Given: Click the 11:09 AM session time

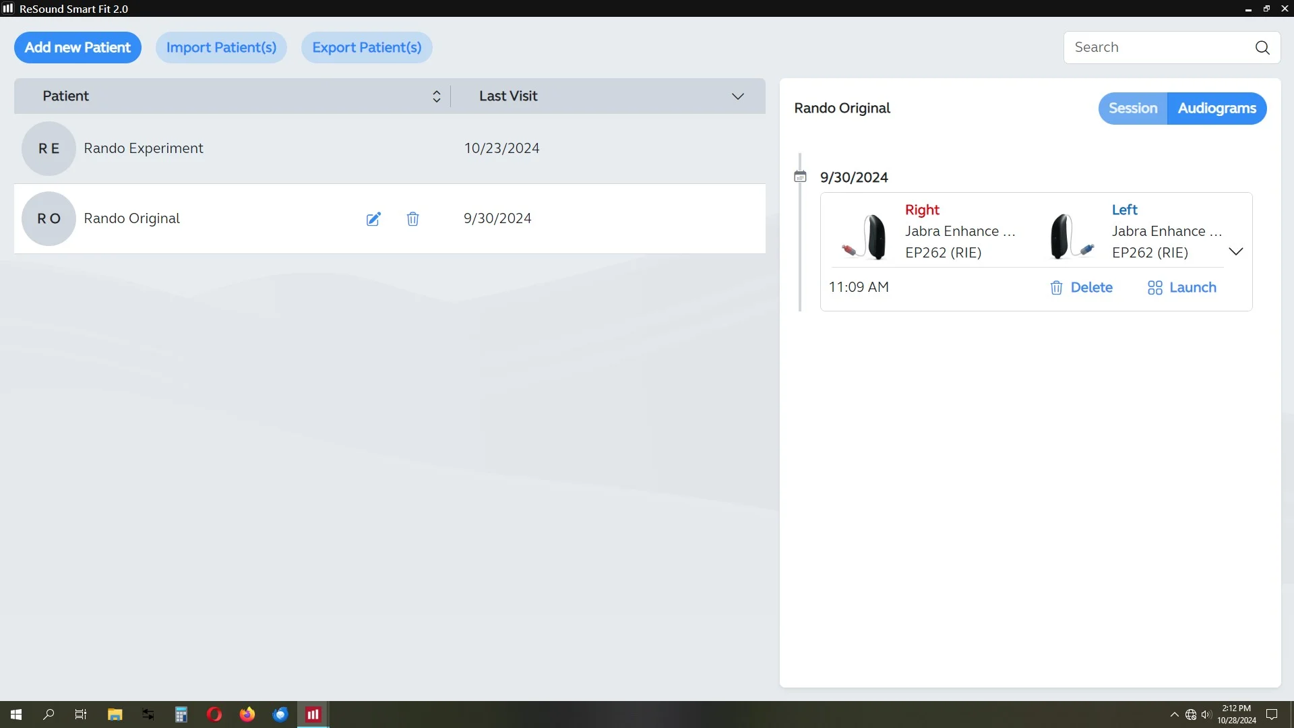Looking at the screenshot, I should [x=859, y=287].
